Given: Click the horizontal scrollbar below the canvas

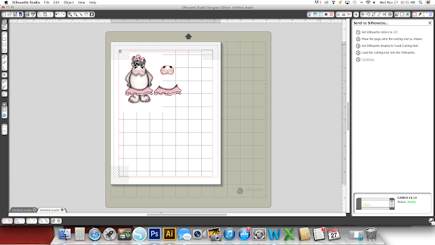Looking at the screenshot, I should click(187, 214).
